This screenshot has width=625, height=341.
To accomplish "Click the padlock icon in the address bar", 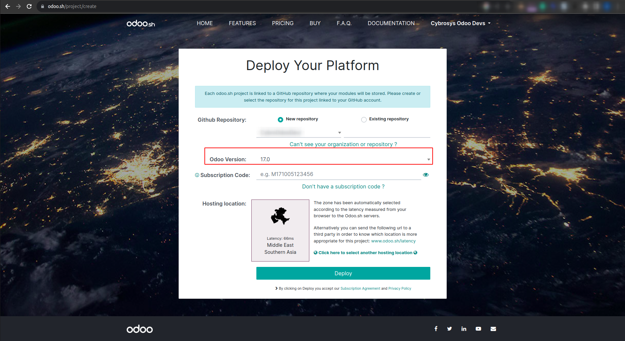I will tap(43, 6).
